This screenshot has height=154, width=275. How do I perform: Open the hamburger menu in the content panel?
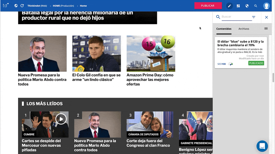point(266,29)
